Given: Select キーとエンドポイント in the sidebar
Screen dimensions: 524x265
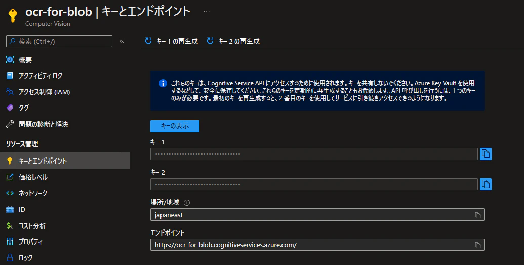Looking at the screenshot, I should pyautogui.click(x=65, y=161).
